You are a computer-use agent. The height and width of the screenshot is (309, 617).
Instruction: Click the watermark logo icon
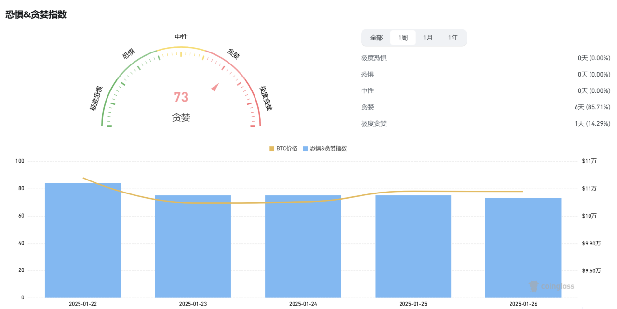click(534, 286)
